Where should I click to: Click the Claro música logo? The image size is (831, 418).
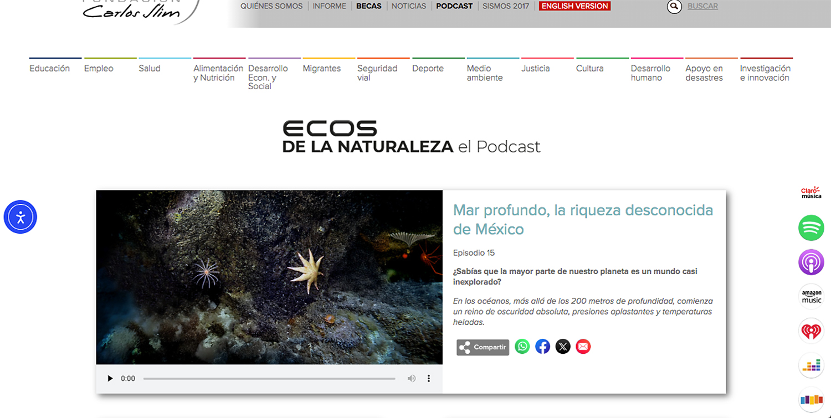point(811,193)
